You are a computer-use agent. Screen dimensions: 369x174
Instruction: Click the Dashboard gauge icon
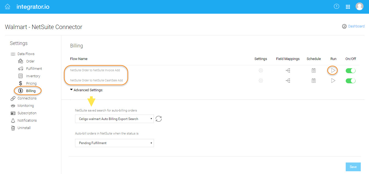click(344, 26)
